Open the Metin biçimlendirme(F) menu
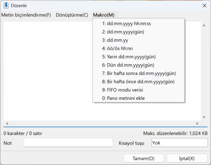 (x=26, y=15)
